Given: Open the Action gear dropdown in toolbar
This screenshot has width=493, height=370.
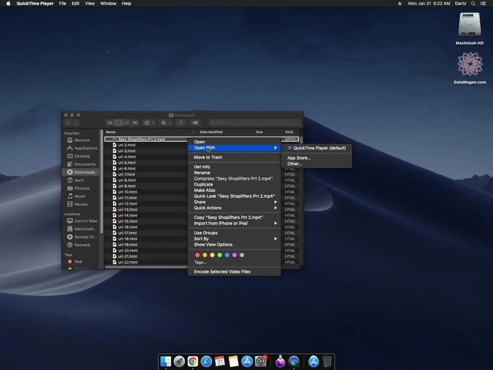Looking at the screenshot, I should click(x=166, y=123).
